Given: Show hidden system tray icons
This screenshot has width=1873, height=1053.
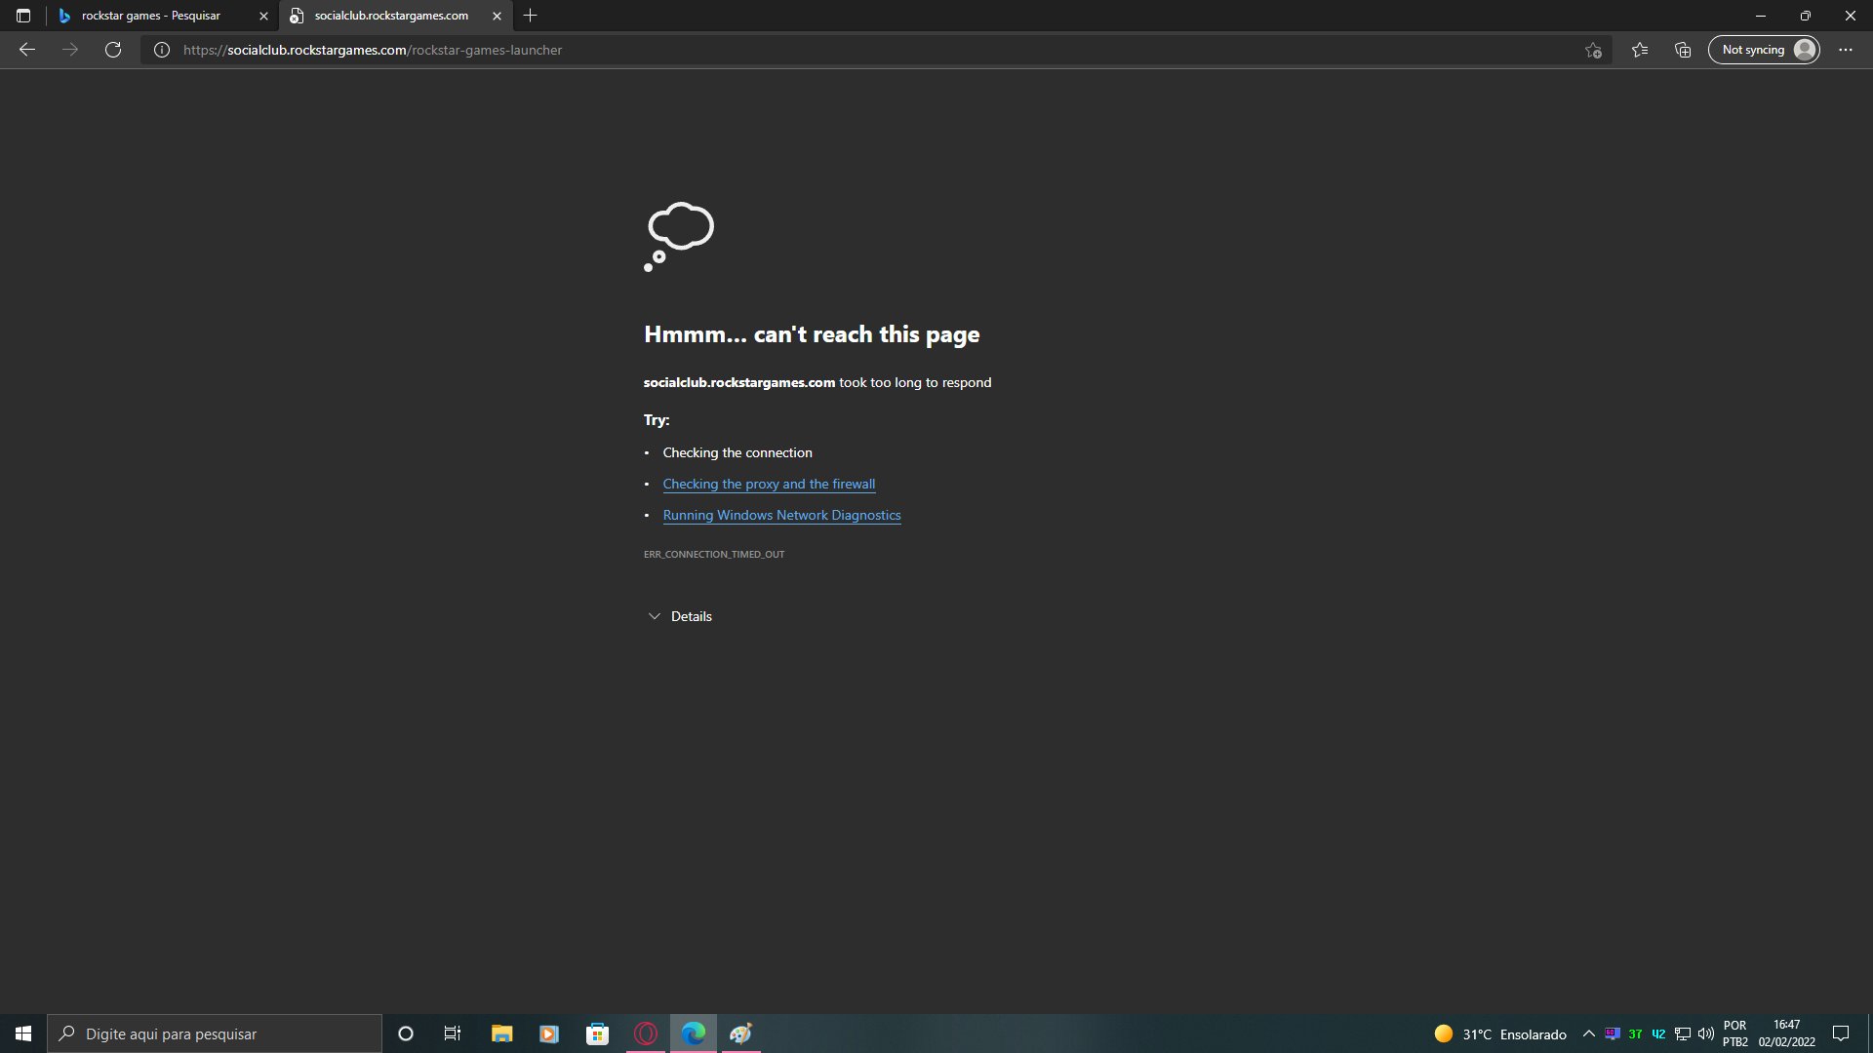Looking at the screenshot, I should [x=1588, y=1033].
